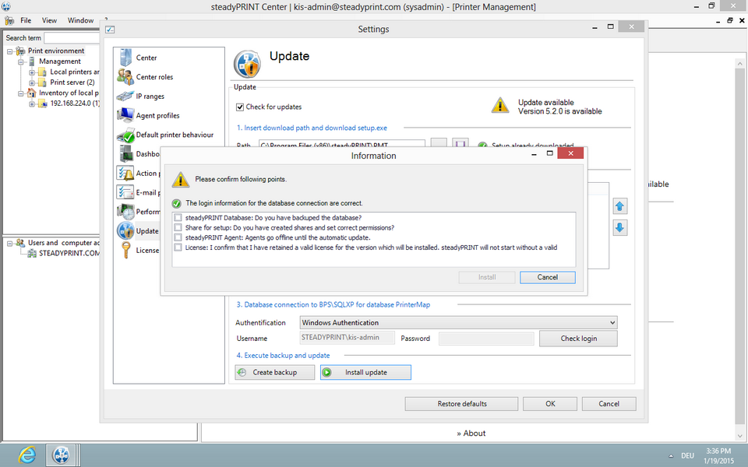Click the Settings dialog title bar icon
Viewport: 748px width, 467px height.
point(110,30)
